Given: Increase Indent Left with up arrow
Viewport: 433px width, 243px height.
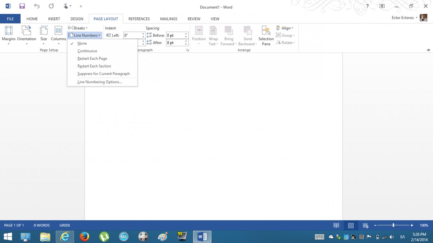Looking at the screenshot, I should (143, 34).
